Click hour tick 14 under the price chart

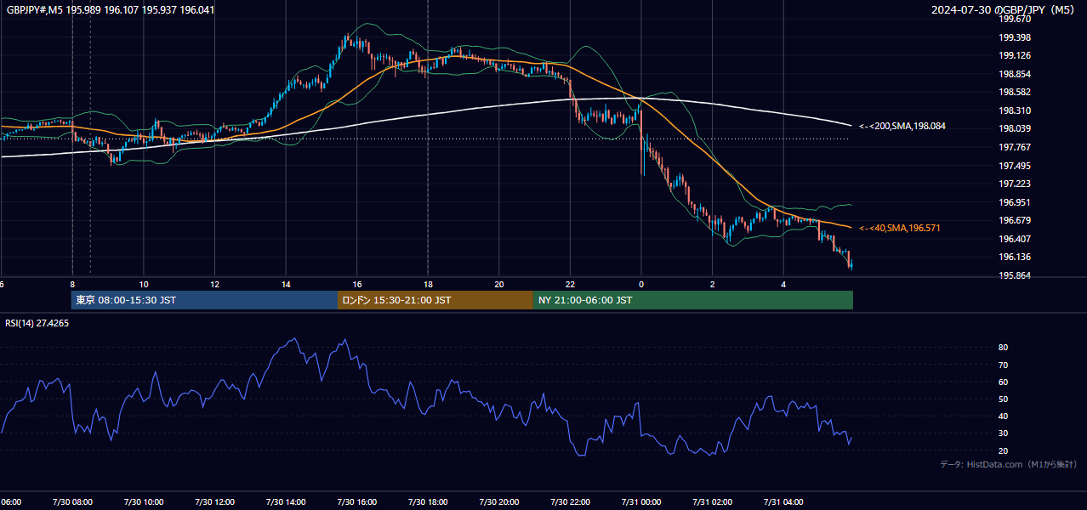286,285
